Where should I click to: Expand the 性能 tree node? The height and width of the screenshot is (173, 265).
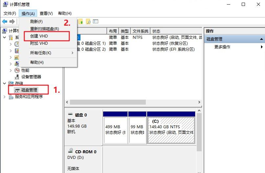[x=11, y=70]
